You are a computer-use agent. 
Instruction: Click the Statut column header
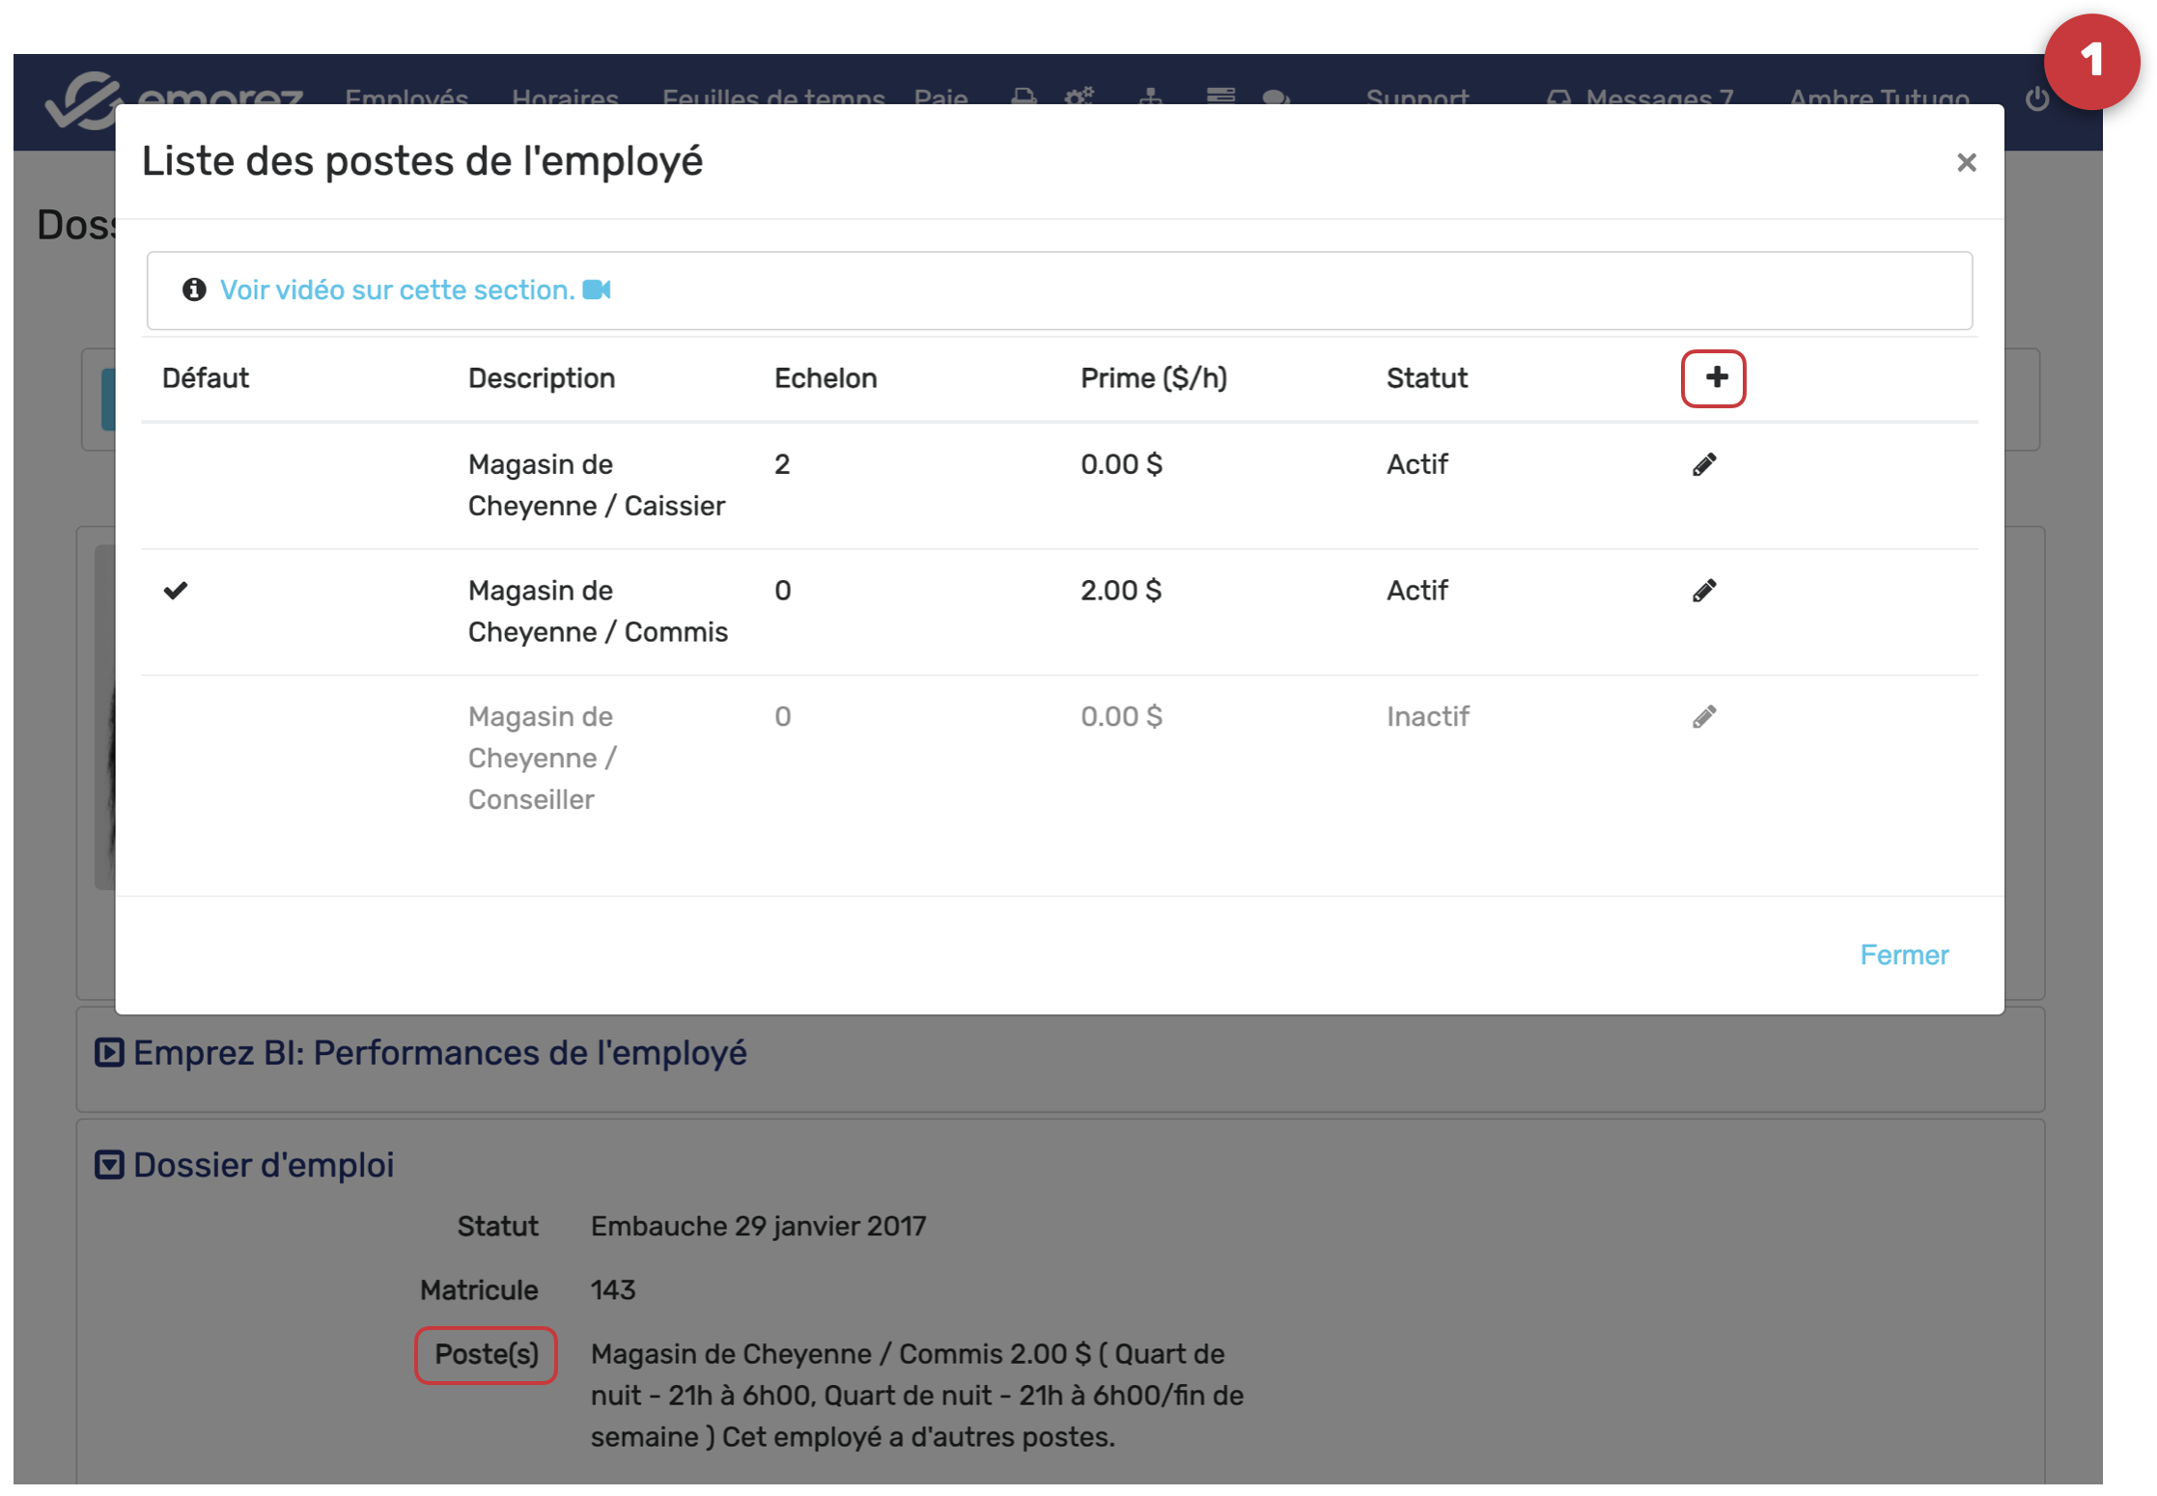(x=1426, y=378)
